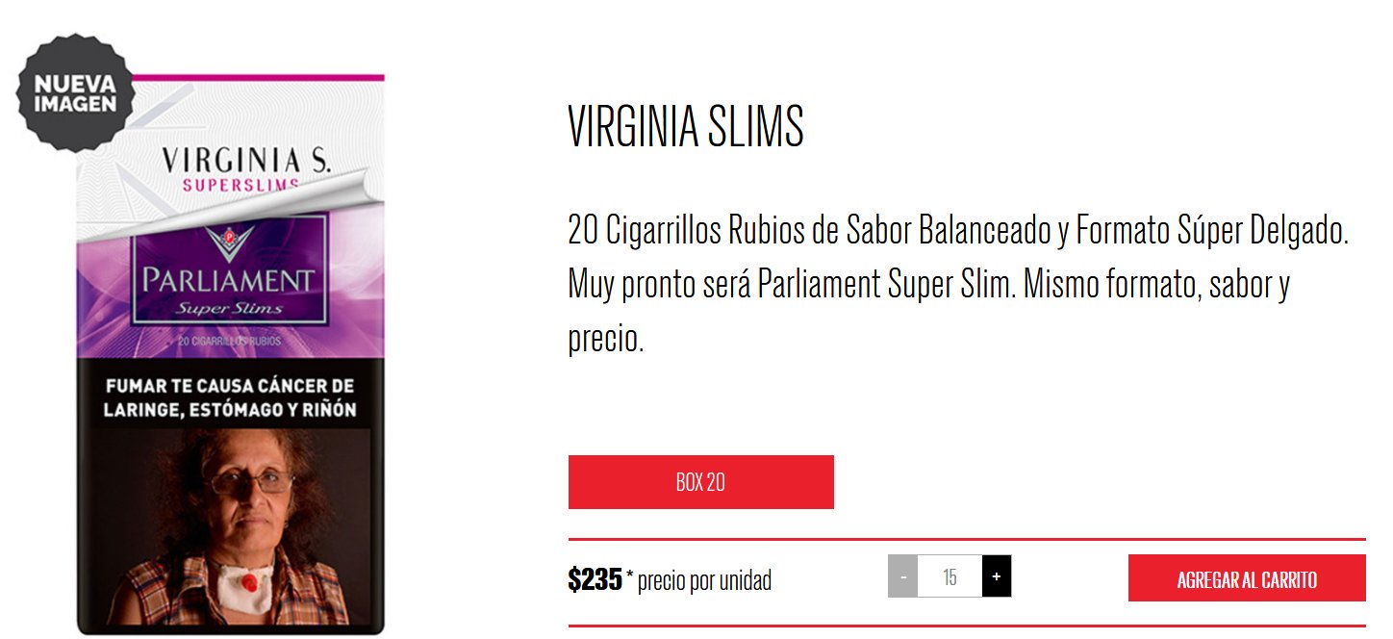Click the precio por unidad note
This screenshot has height=639, width=1393.
699,580
